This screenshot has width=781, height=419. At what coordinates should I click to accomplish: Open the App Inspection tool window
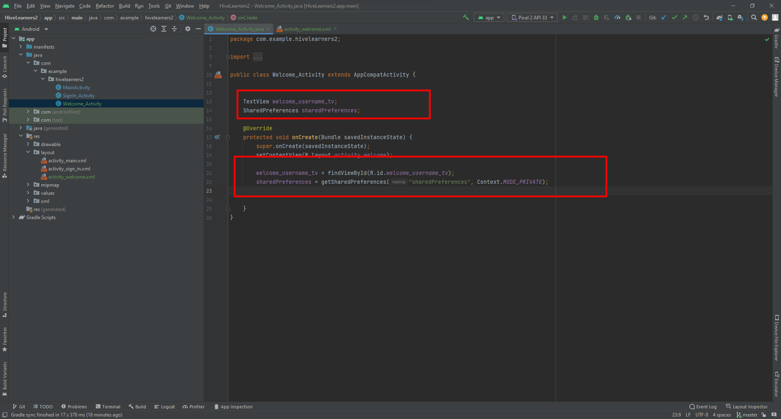pos(232,407)
